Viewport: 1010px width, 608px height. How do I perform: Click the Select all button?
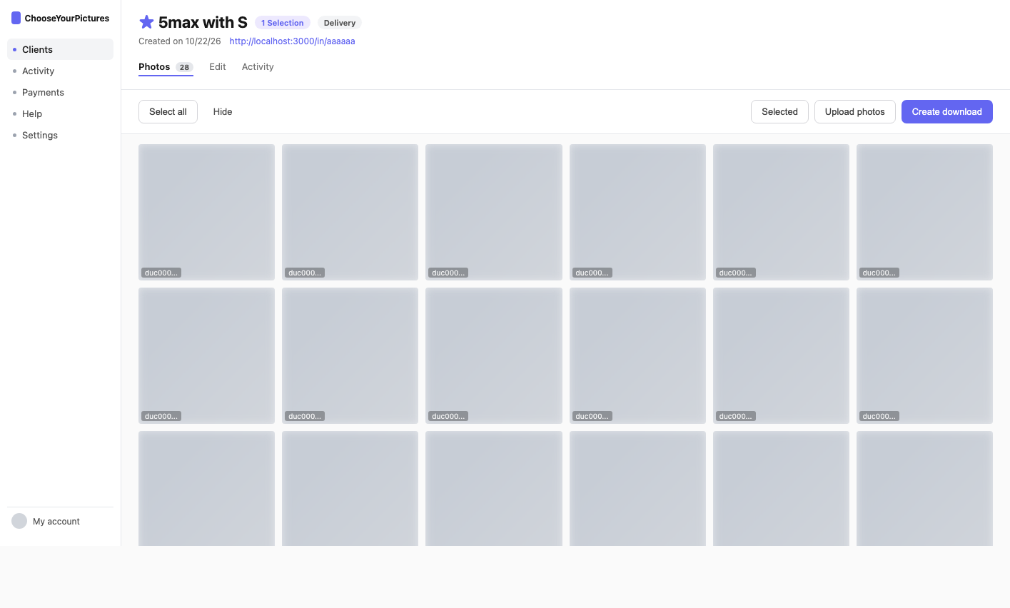(x=168, y=111)
